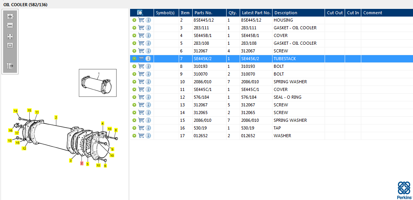Select callout 9 on the diagram
413x200 pixels.
coord(112,149)
